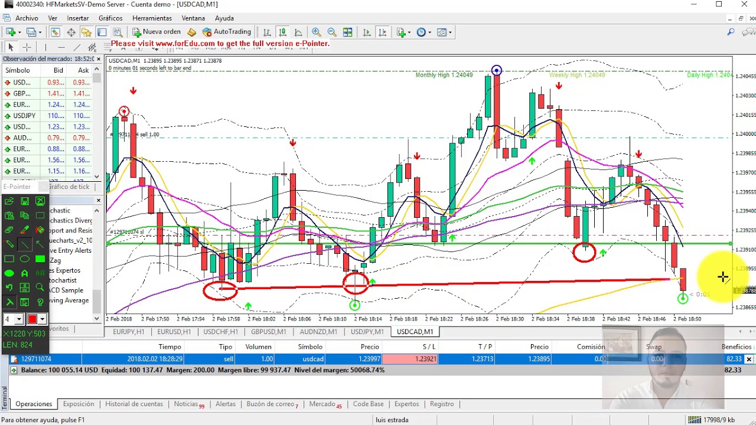Zoom in on the chart
The height and width of the screenshot is (425, 756).
coord(317,32)
